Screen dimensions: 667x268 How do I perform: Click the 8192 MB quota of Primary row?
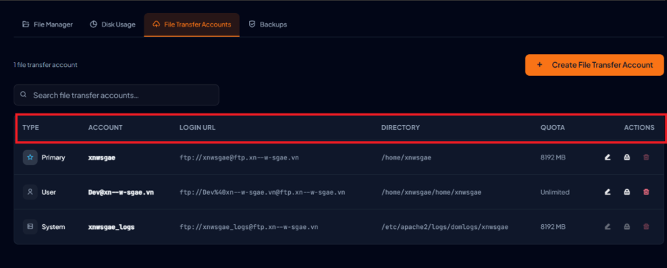coord(553,157)
